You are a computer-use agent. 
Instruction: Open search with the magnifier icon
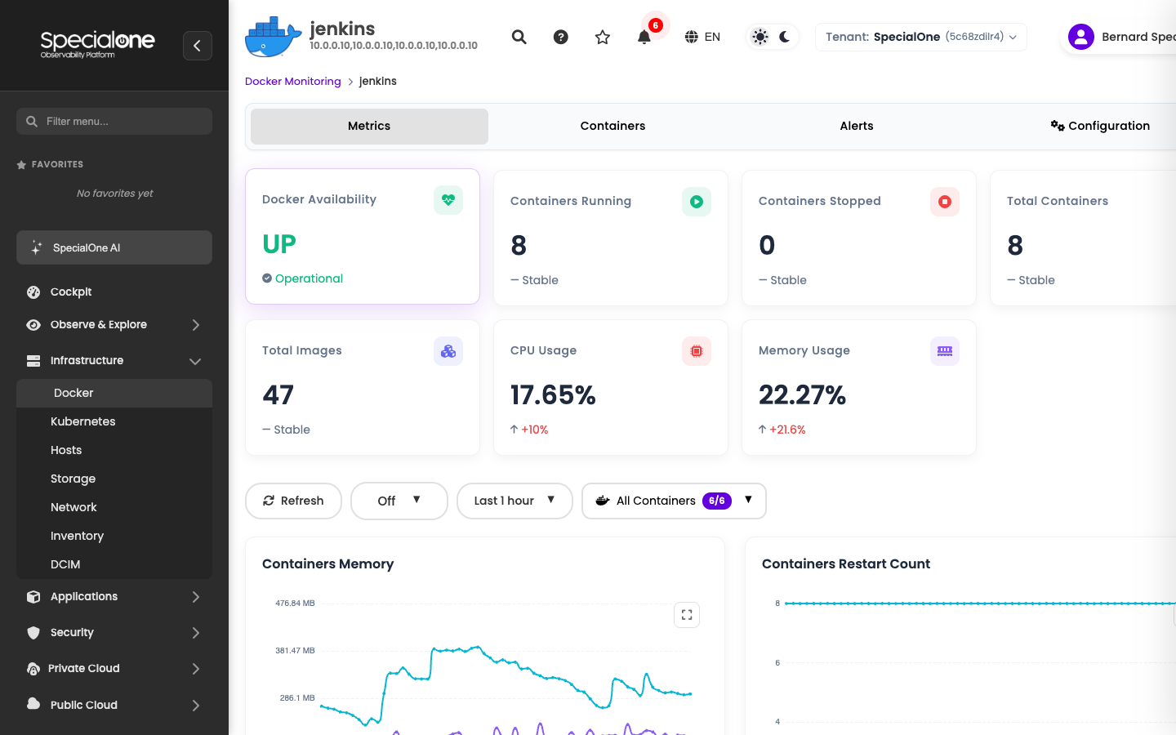click(x=519, y=37)
